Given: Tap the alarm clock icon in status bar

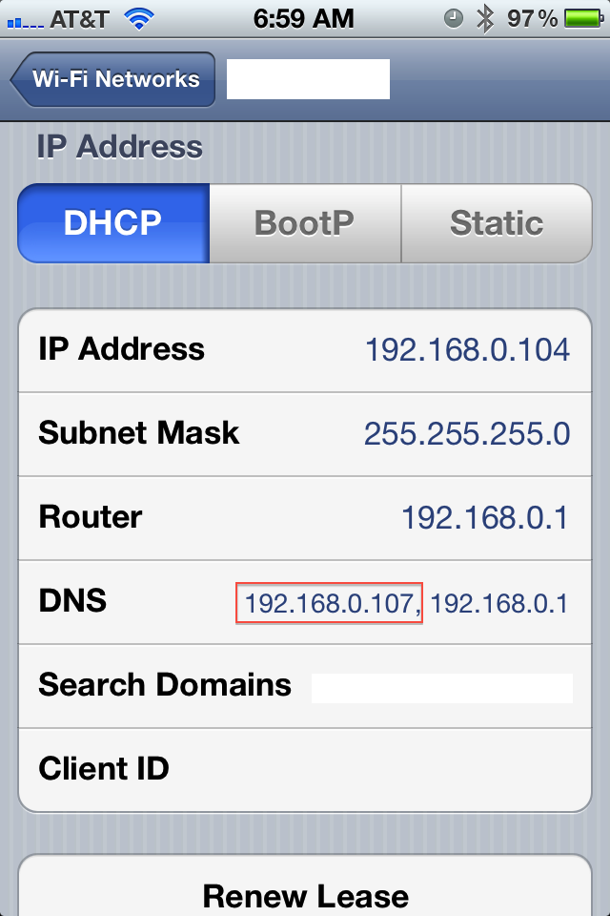Looking at the screenshot, I should (454, 19).
